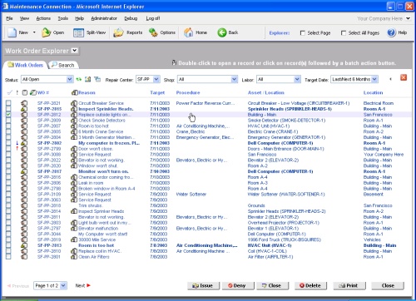Click the green Back arrow button
Viewport: 416px width, 301px height.
point(222,32)
